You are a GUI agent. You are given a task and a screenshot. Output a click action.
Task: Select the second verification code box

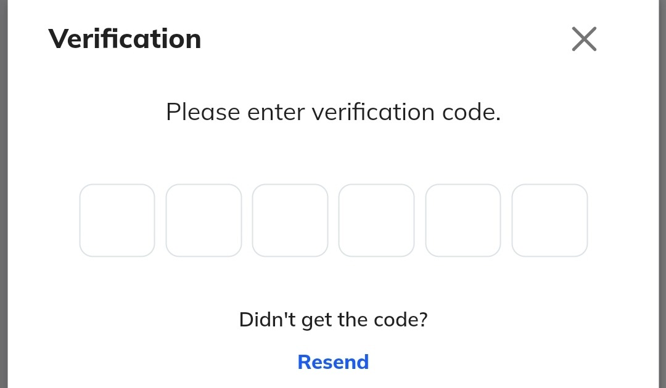point(203,220)
